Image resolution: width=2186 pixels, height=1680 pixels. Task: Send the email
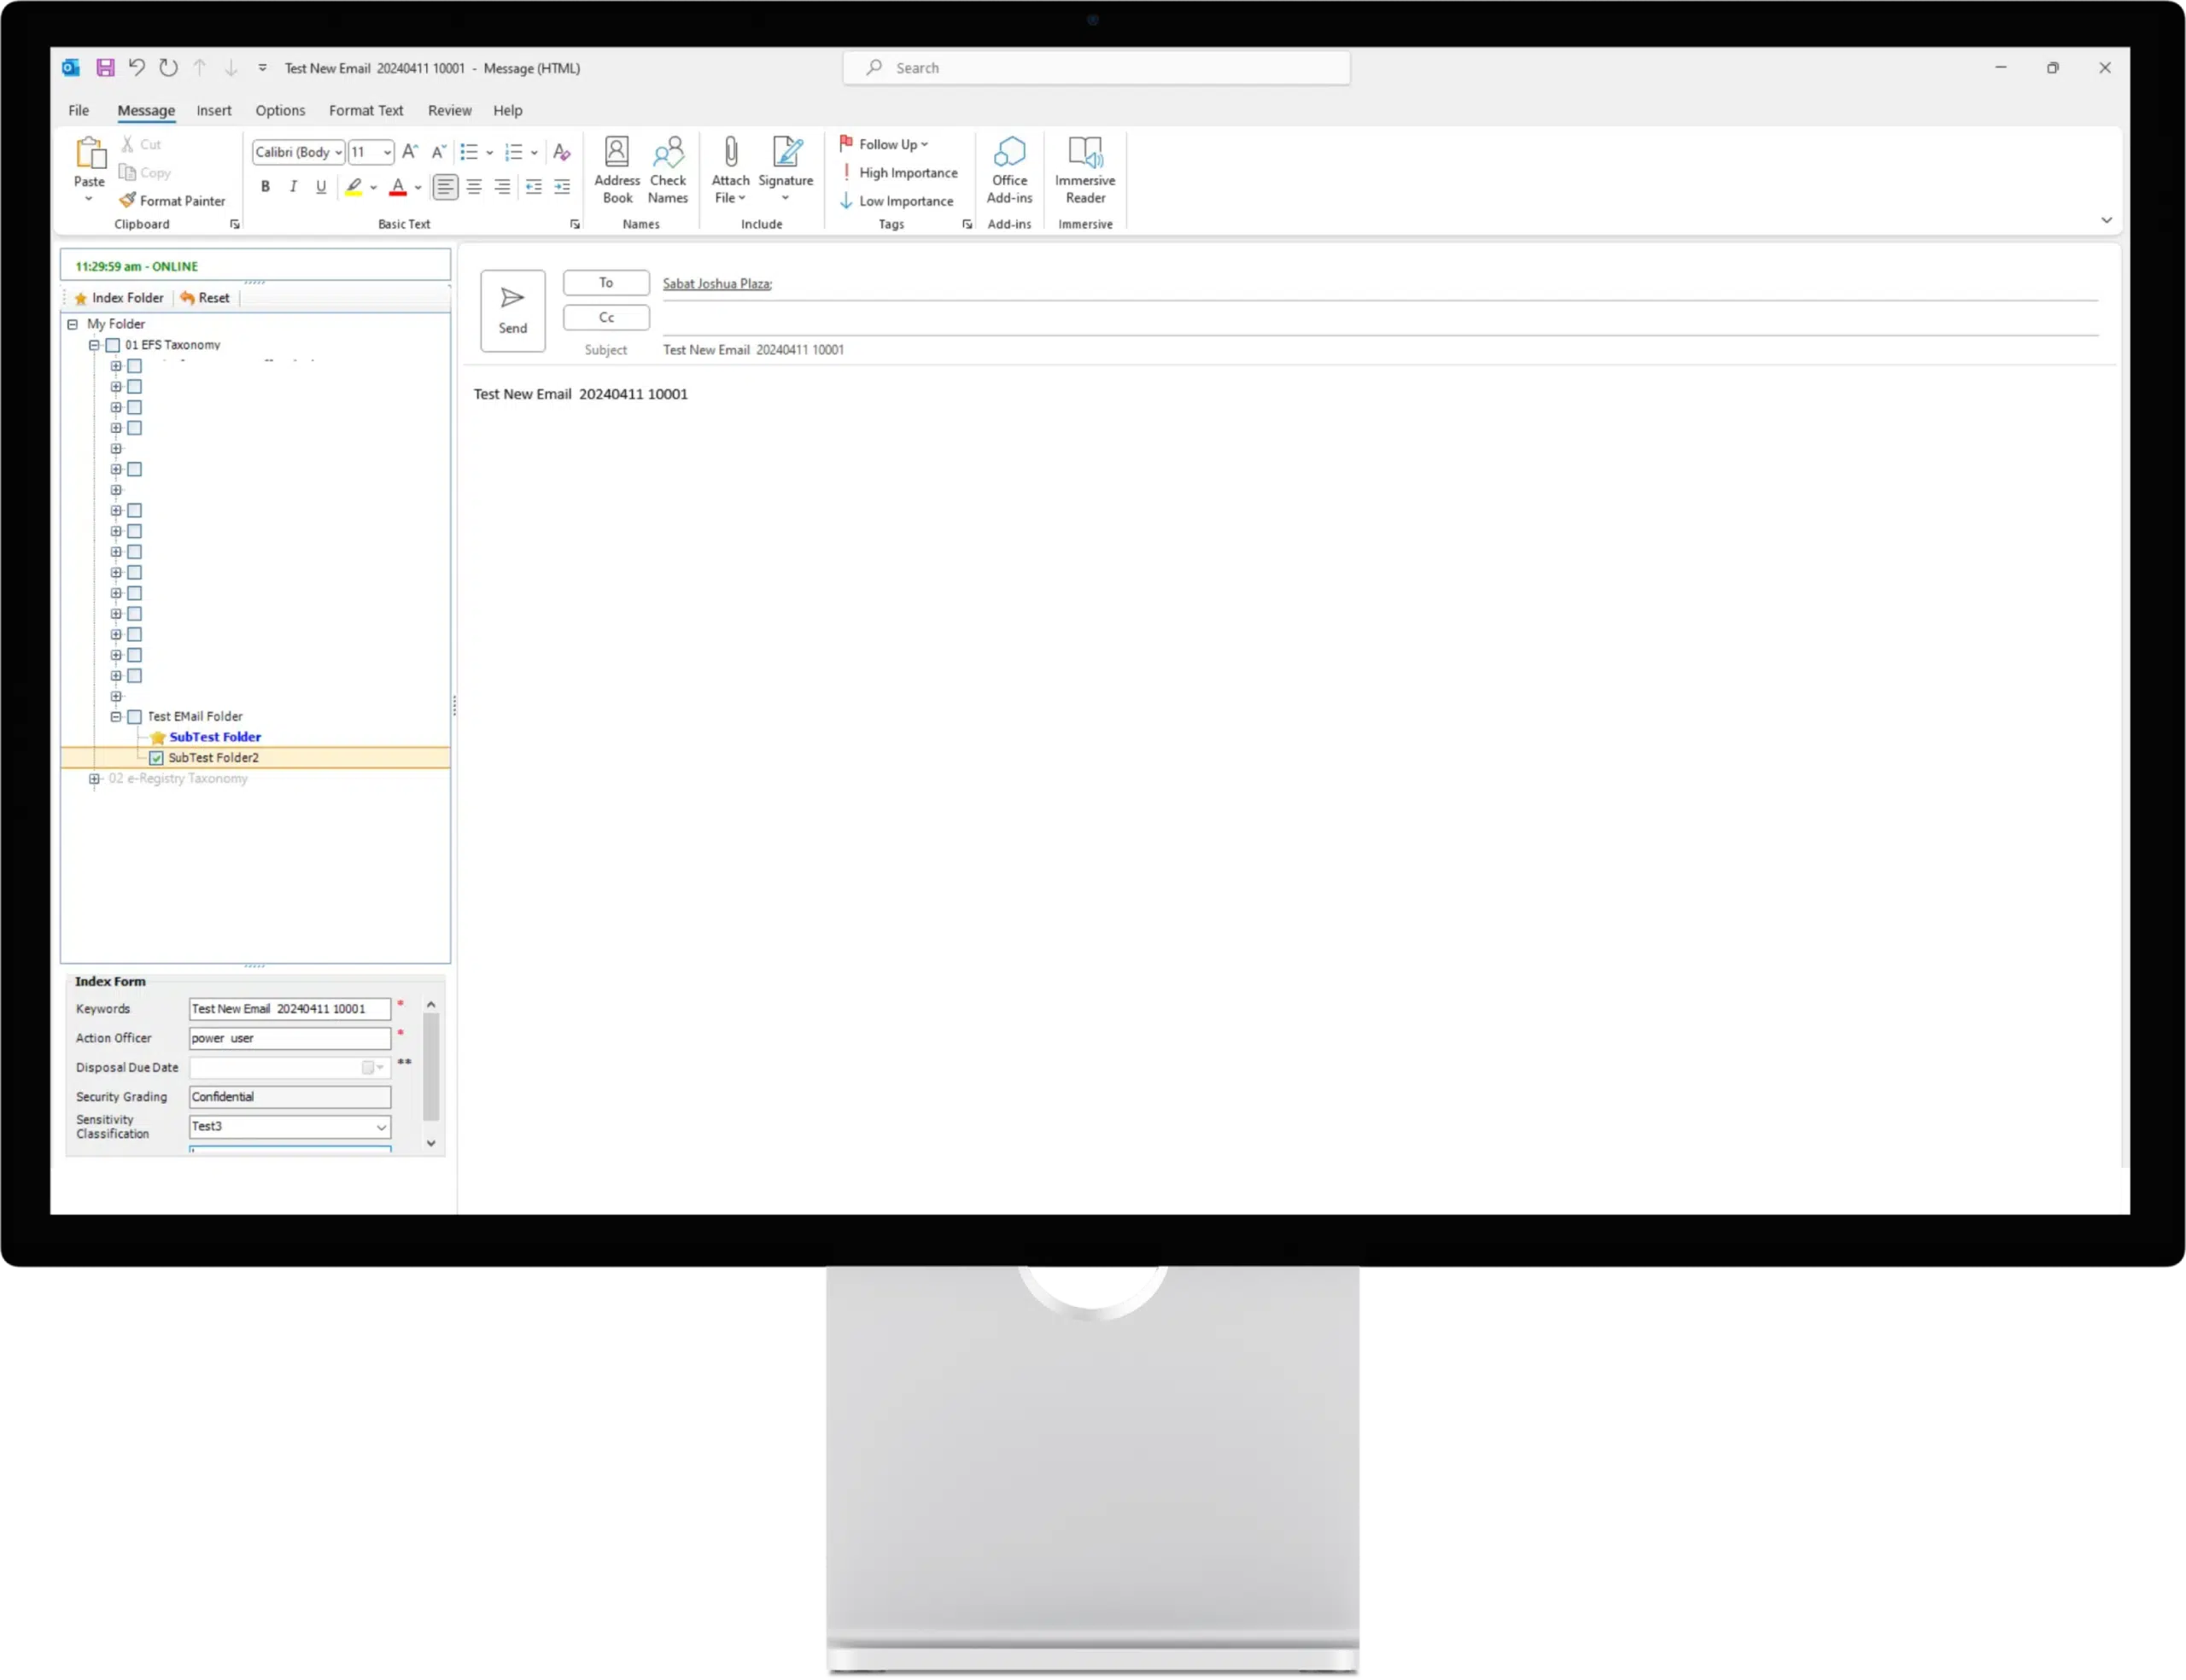[x=513, y=311]
